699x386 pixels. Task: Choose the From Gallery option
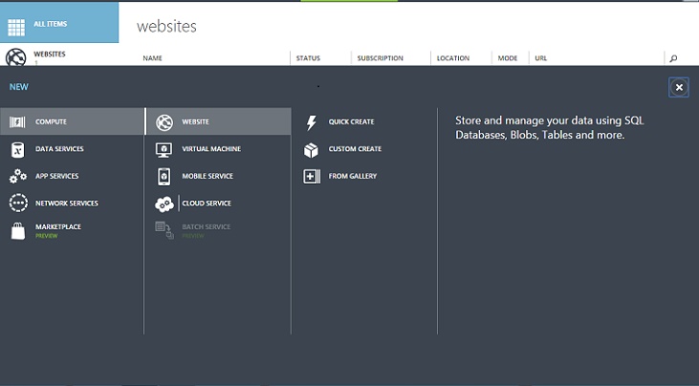[x=352, y=176]
